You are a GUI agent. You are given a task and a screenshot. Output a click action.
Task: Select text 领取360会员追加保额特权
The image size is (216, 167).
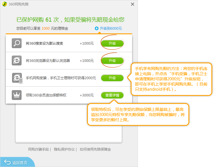(46, 95)
